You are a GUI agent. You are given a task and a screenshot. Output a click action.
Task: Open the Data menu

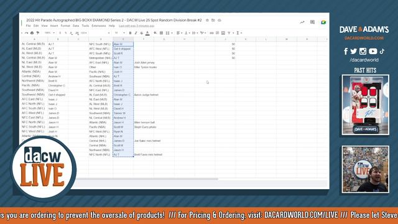pyautogui.click(x=76, y=26)
